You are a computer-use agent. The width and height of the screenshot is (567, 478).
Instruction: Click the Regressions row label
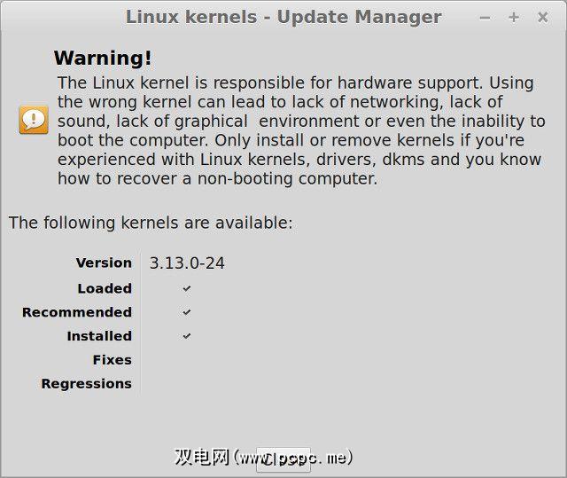click(86, 384)
